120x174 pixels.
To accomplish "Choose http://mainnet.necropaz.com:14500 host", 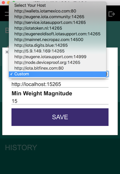I will [x=58, y=40].
